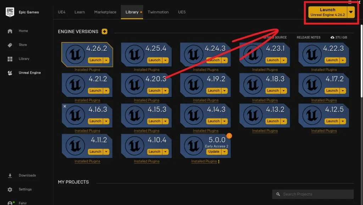Click the Epic Games logo icon
This screenshot has height=205, width=363.
click(10, 12)
